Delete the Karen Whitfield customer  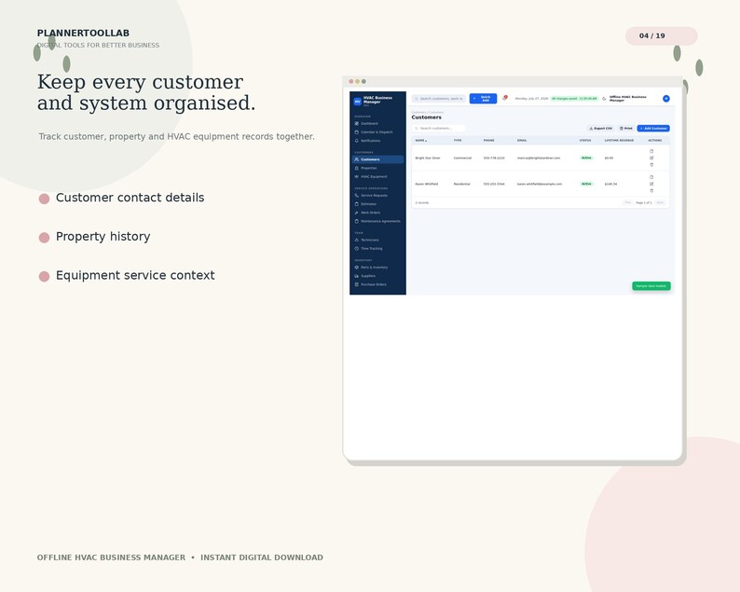[651, 191]
